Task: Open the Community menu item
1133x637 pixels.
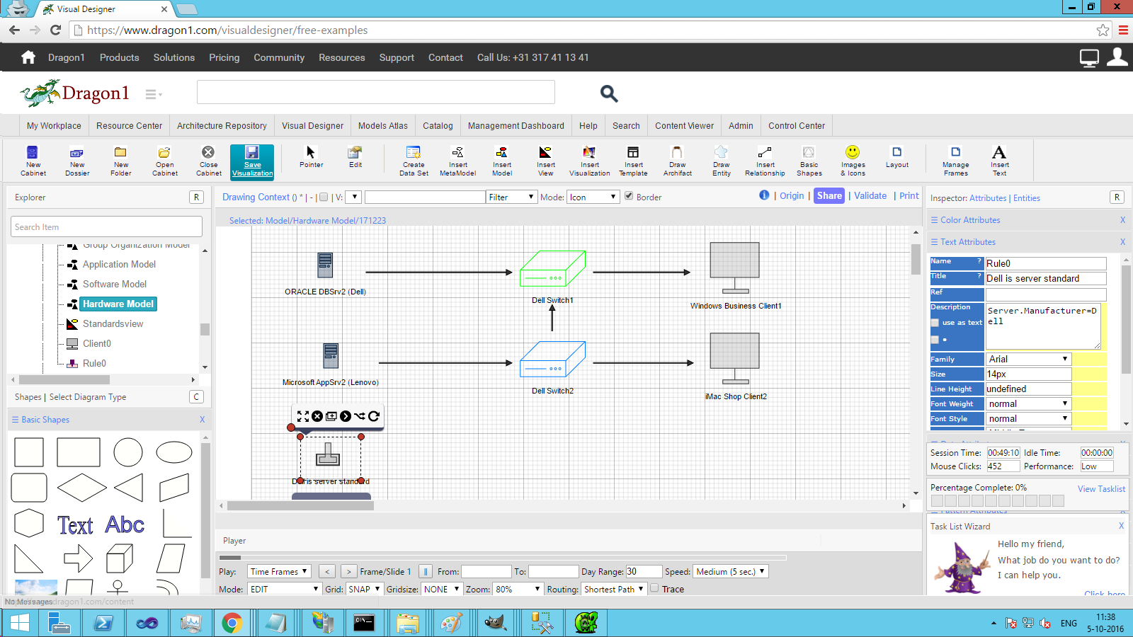Action: click(x=279, y=57)
